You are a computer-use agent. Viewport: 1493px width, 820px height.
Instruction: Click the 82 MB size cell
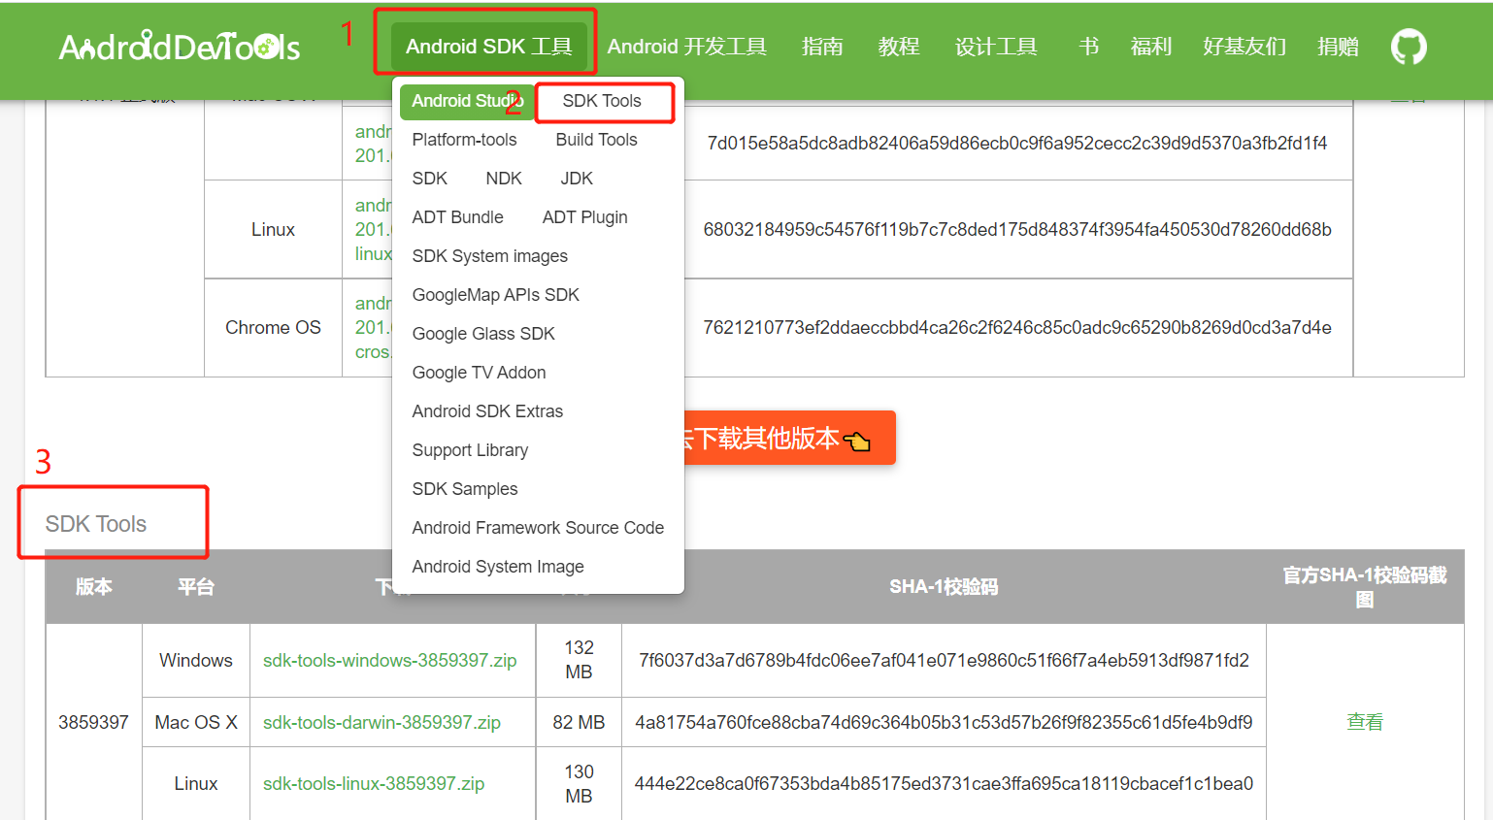point(579,722)
